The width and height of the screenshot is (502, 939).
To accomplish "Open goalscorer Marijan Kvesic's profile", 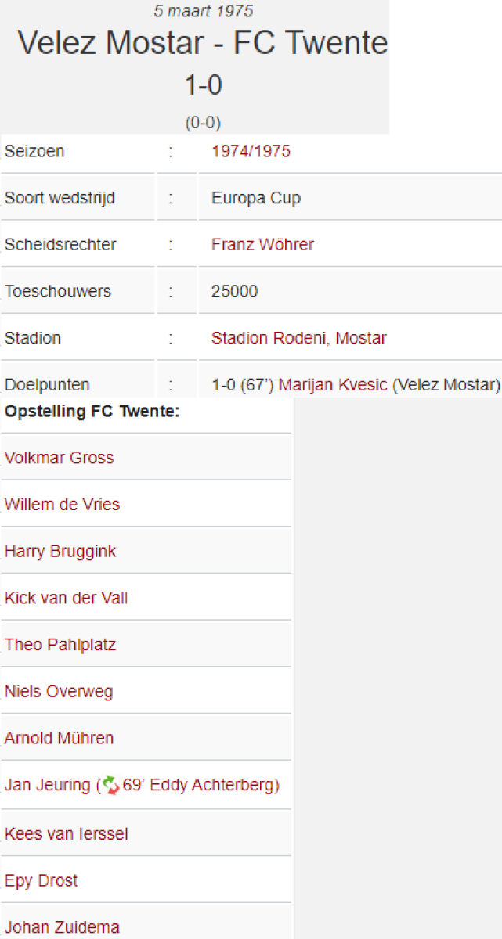I will pyautogui.click(x=334, y=385).
